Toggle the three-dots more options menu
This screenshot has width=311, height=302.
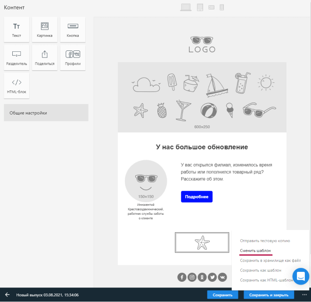[x=304, y=295]
